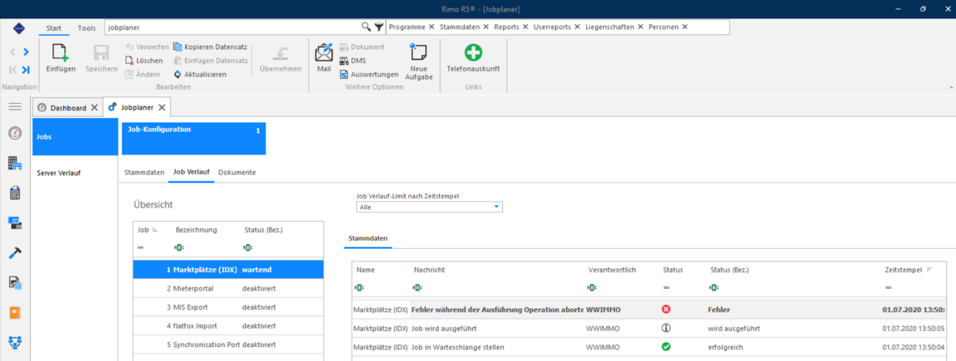Remove the Liegenschaften search filter
Screen dimensions: 956x361
pos(640,27)
